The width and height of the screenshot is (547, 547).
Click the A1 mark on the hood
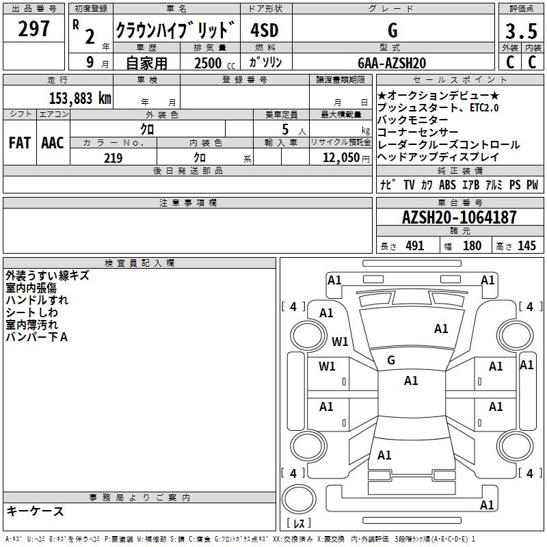[x=441, y=329]
